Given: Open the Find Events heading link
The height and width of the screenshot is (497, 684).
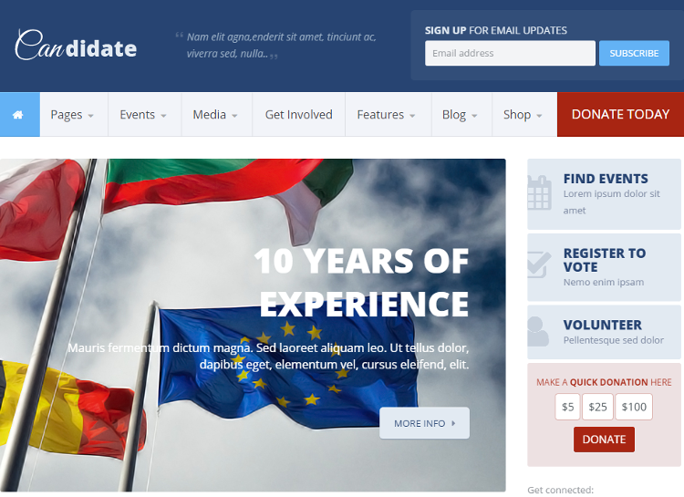Looking at the screenshot, I should pos(606,179).
